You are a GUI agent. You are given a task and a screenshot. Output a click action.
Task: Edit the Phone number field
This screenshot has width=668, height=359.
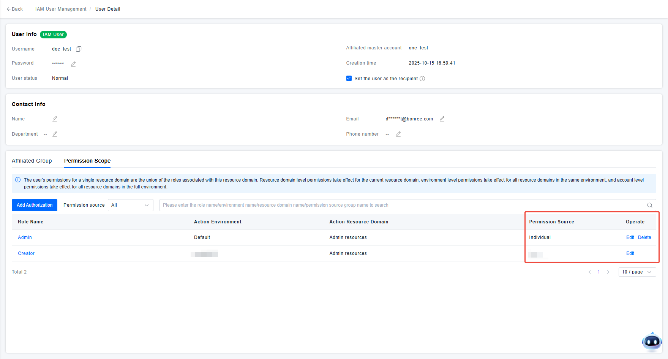[398, 134]
